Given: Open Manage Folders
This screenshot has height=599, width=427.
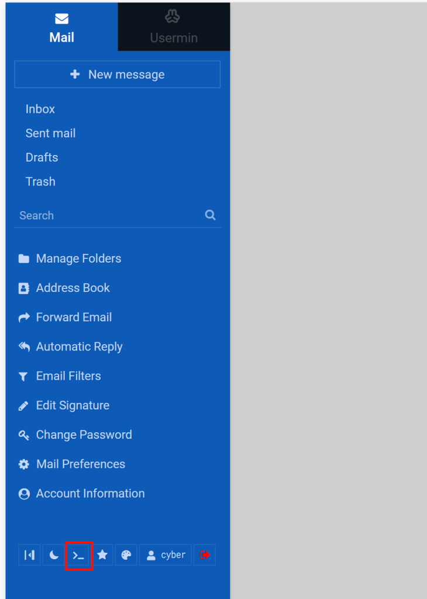Looking at the screenshot, I should tap(78, 259).
